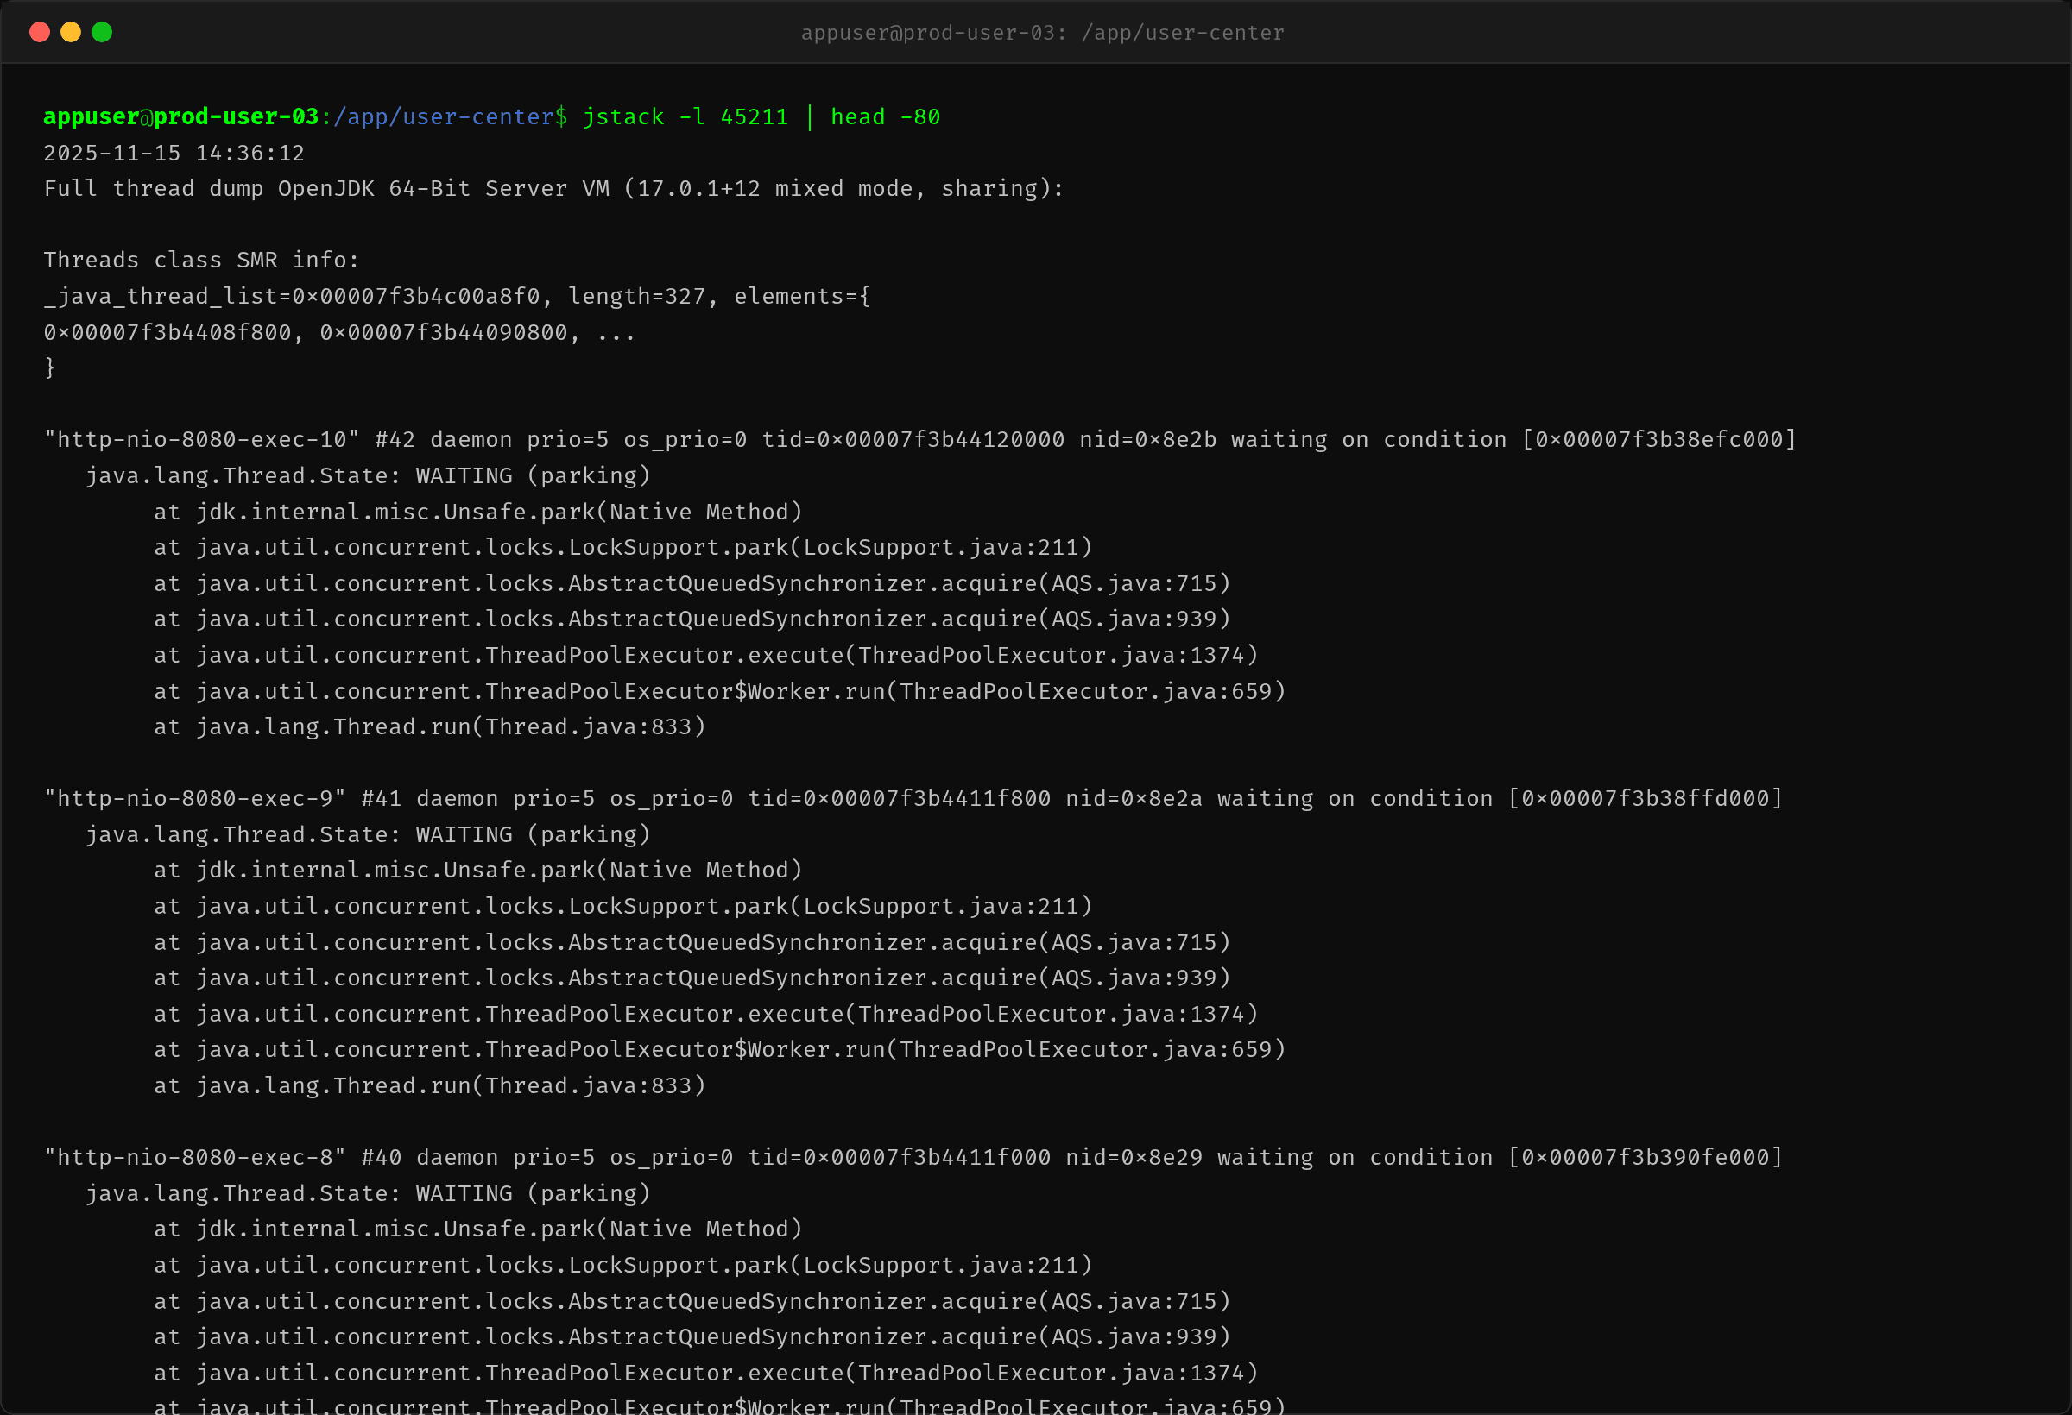Click Thread.run line under exec-9
The height and width of the screenshot is (1415, 2072).
coord(430,1086)
